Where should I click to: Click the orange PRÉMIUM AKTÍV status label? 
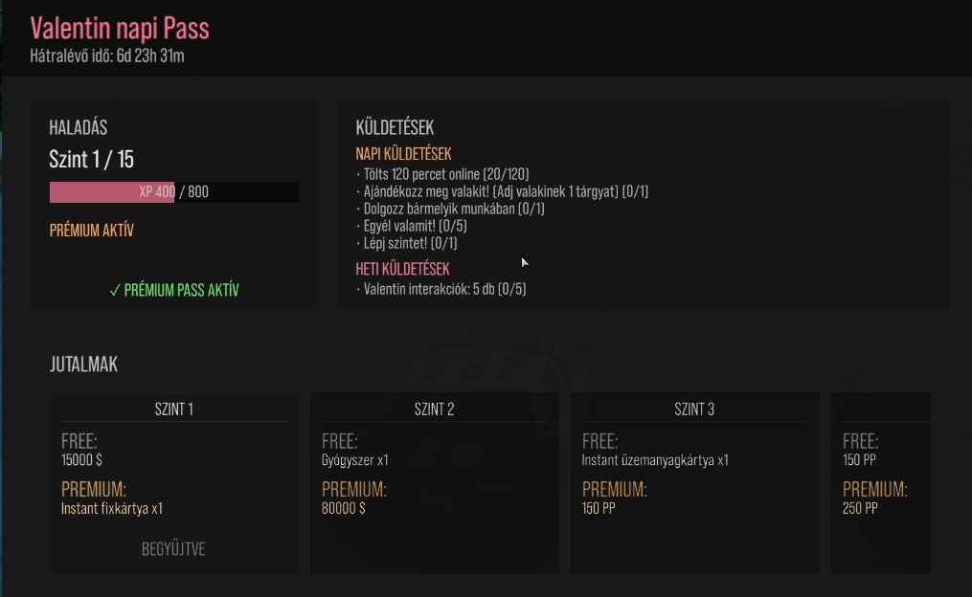pos(91,231)
